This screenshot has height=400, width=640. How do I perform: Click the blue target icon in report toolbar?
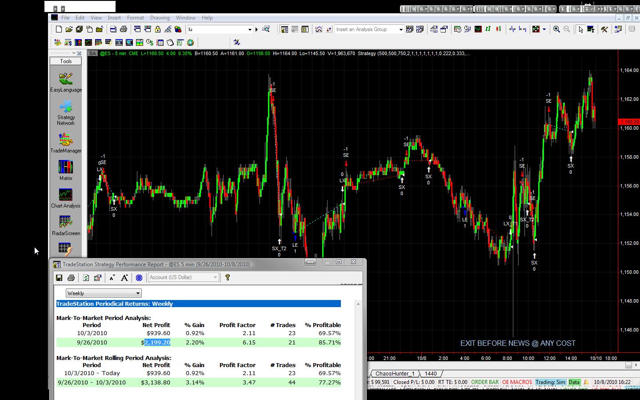tap(139, 277)
